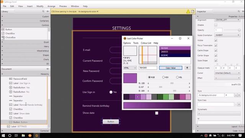
Task: Open the Action Center notifications icon
Action: click(240, 135)
